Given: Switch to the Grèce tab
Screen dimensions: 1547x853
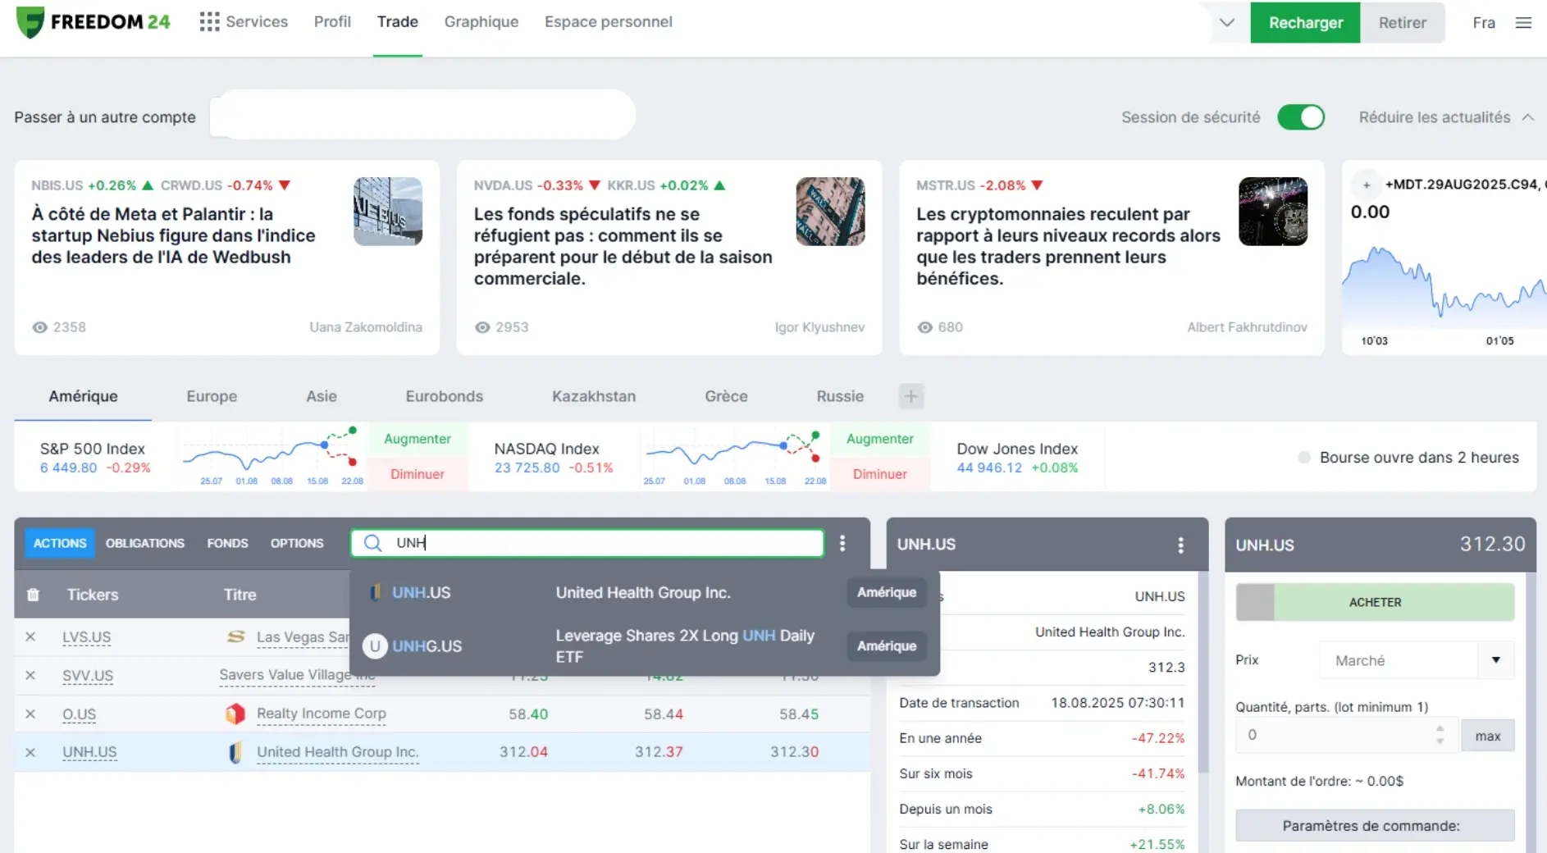Looking at the screenshot, I should (726, 396).
